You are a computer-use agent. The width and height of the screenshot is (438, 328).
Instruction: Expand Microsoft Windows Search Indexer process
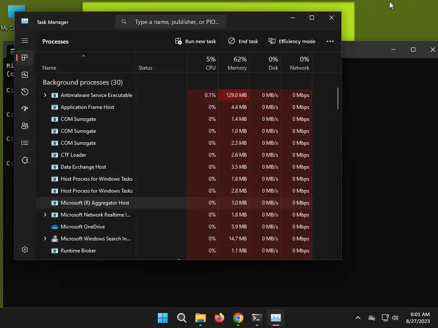[45, 239]
